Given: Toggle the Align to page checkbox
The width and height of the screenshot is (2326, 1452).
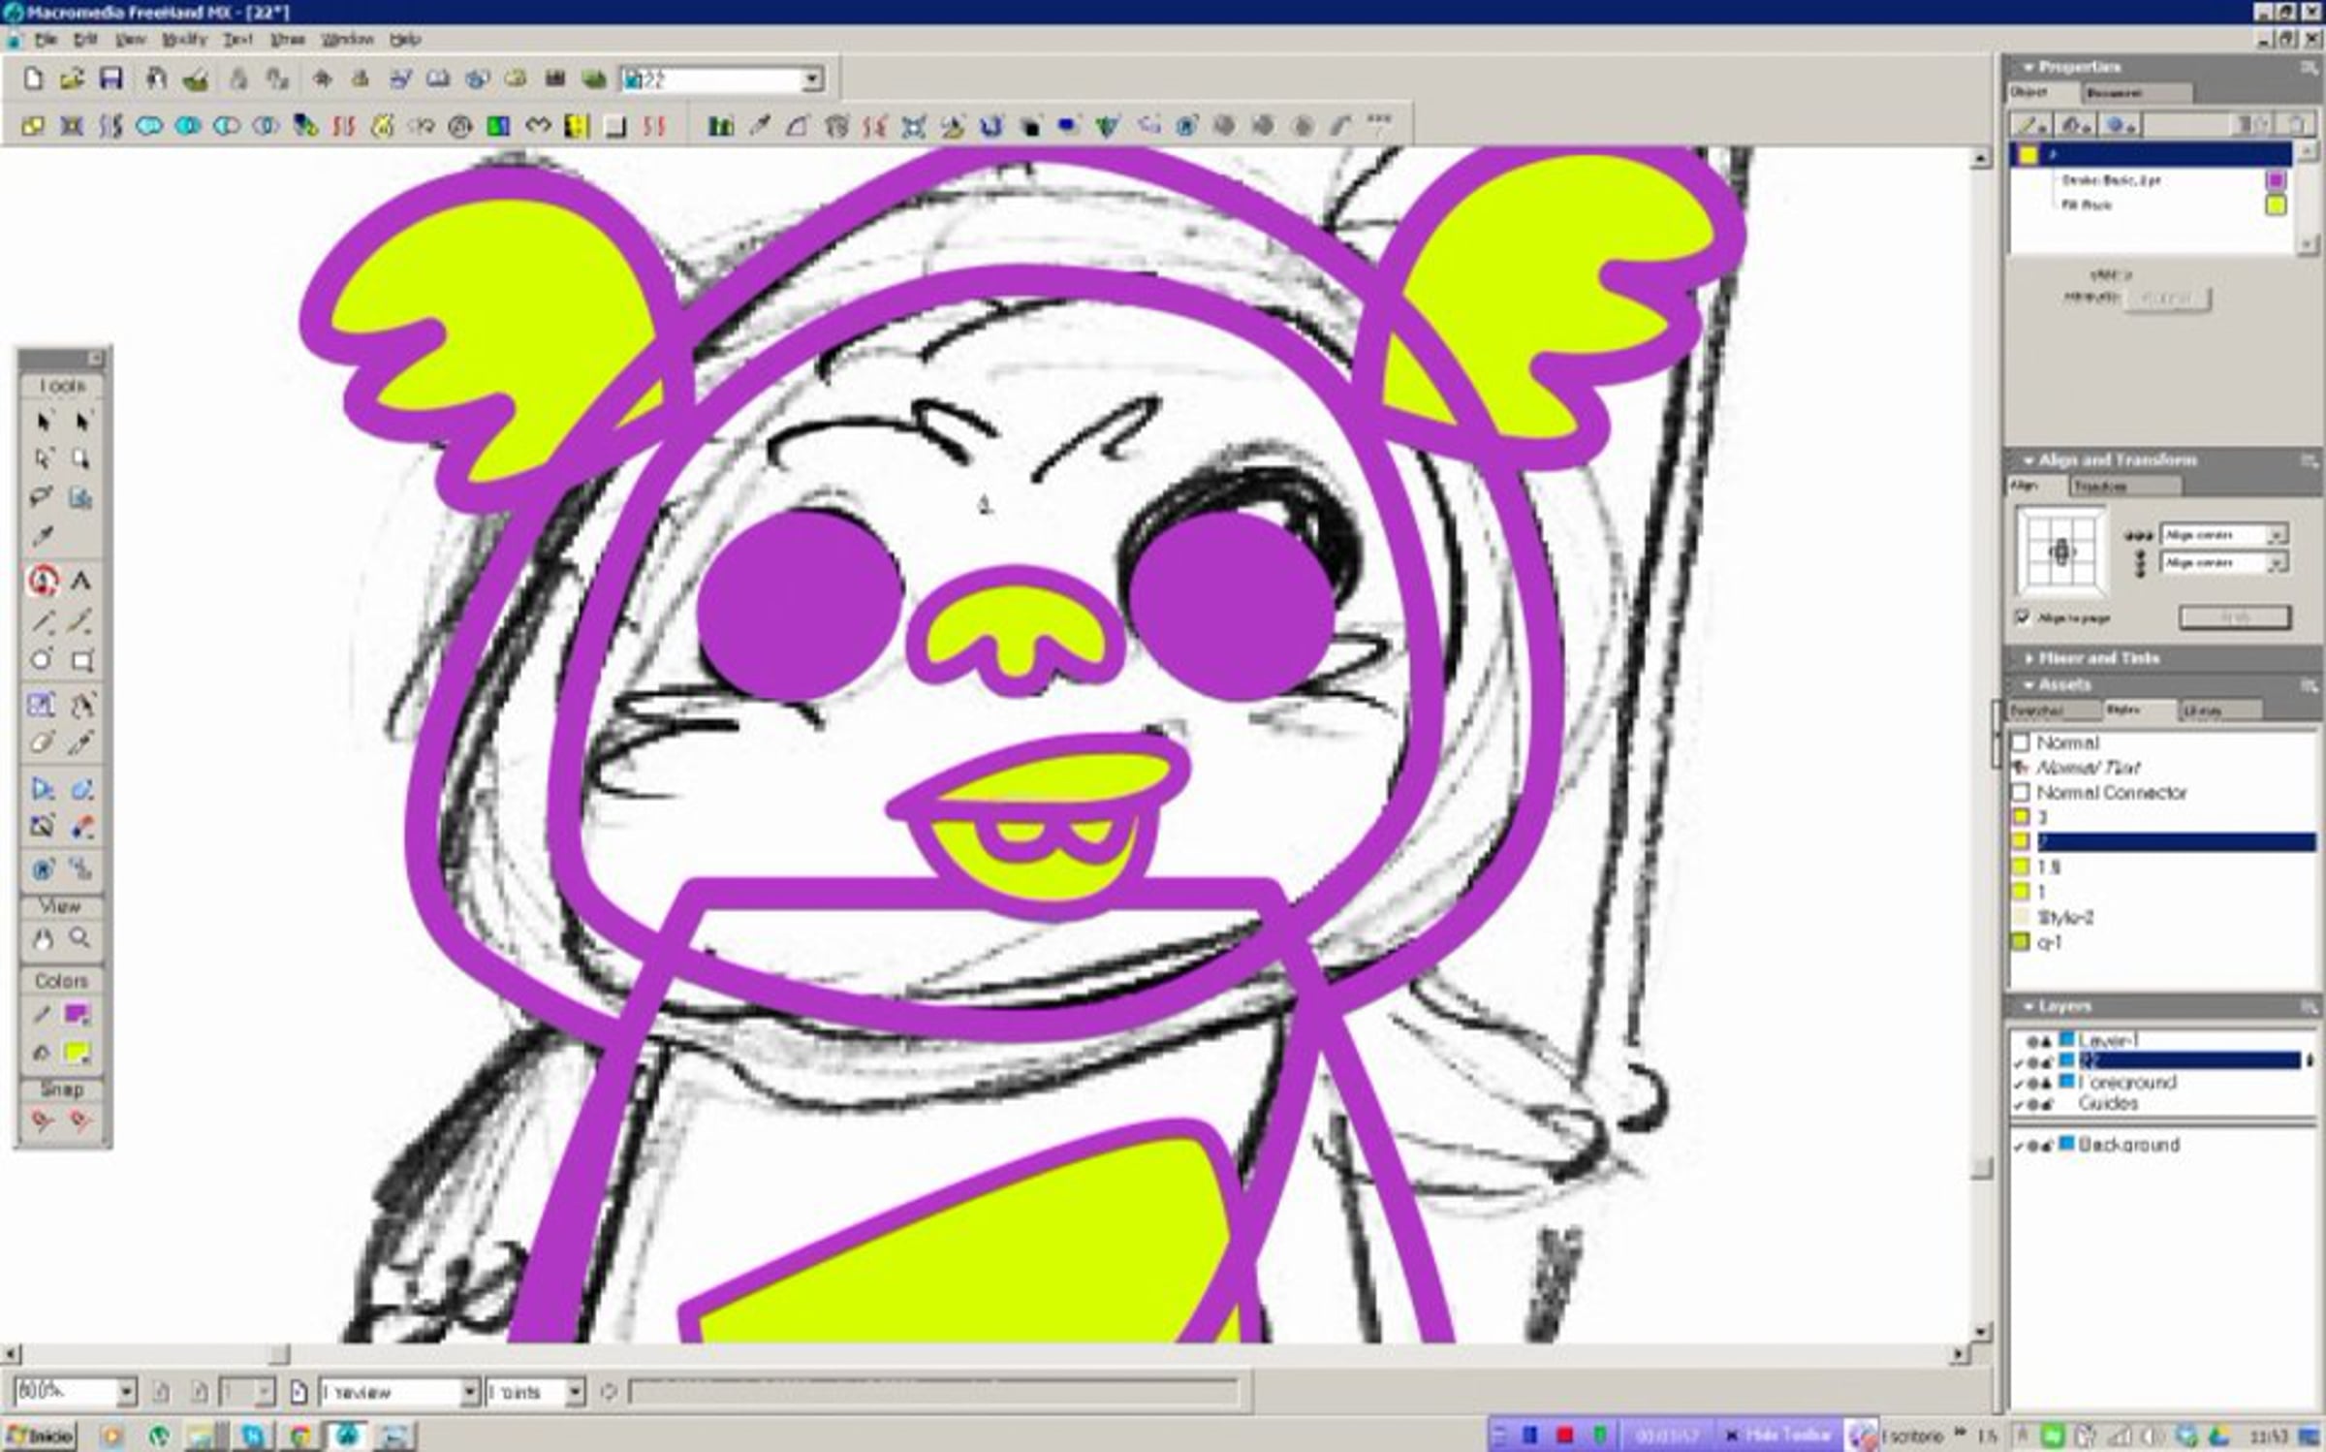Looking at the screenshot, I should pyautogui.click(x=2023, y=616).
